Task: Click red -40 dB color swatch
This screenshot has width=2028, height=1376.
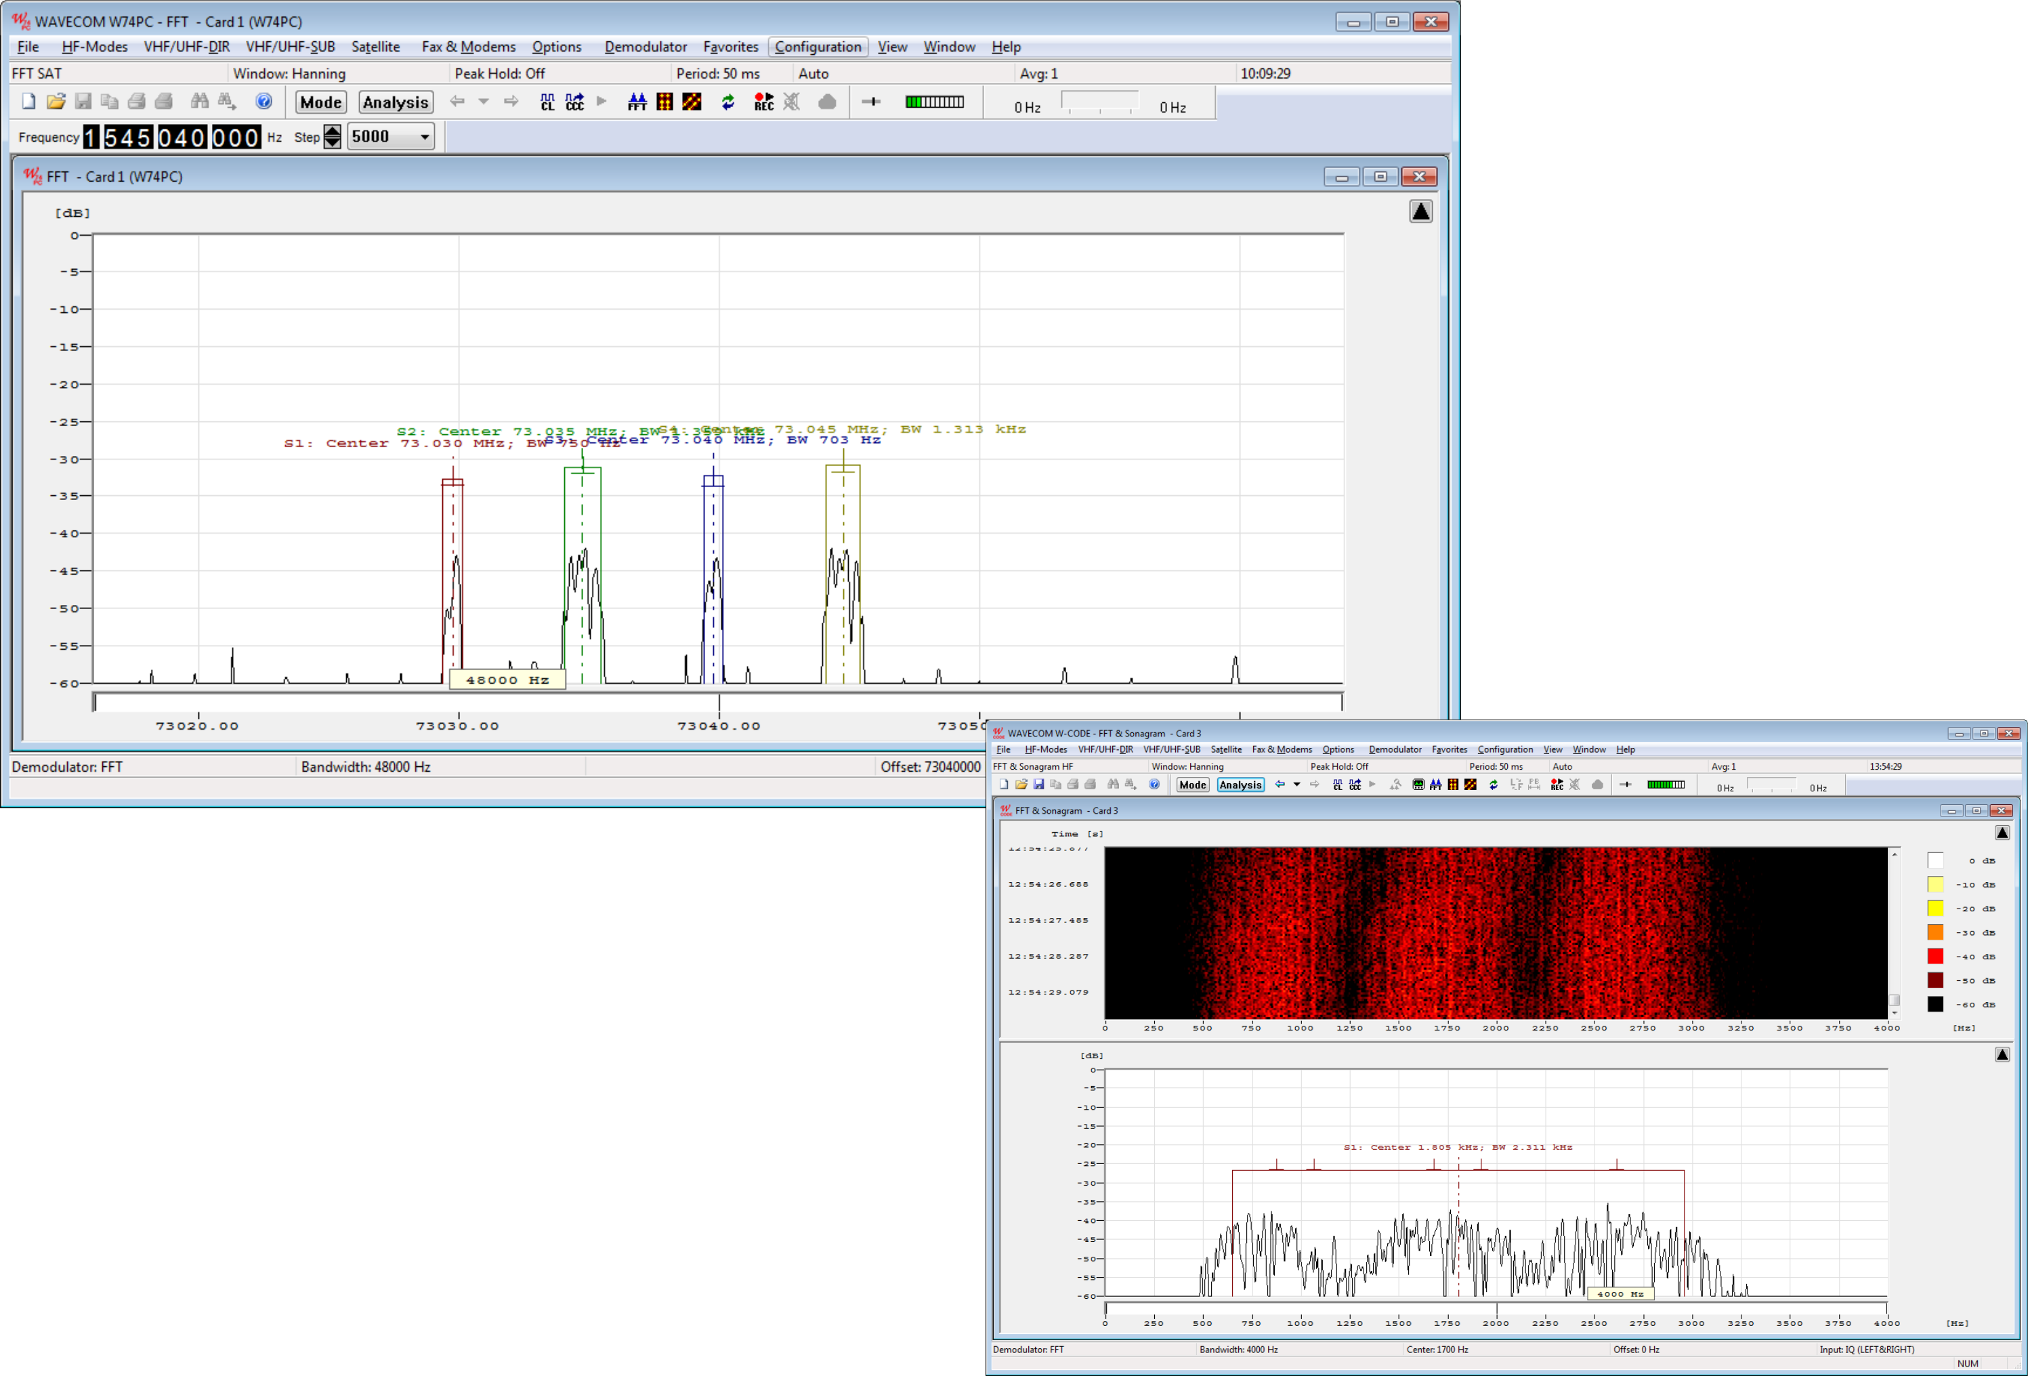Action: point(1935,957)
